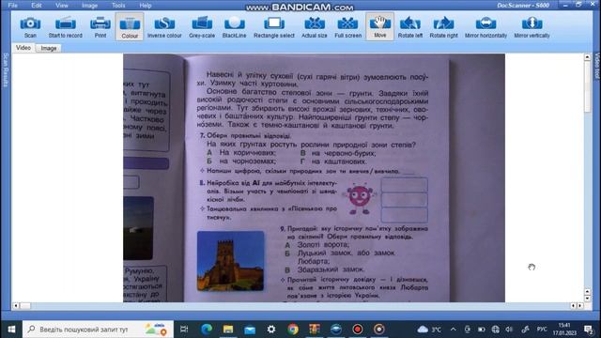Launch Microsoft Edge from taskbar
601x338 pixels.
click(207, 330)
